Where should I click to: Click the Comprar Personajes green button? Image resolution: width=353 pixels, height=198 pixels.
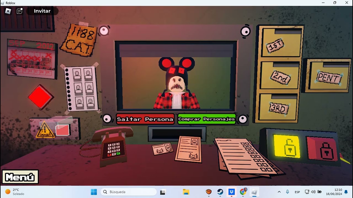coord(207,119)
